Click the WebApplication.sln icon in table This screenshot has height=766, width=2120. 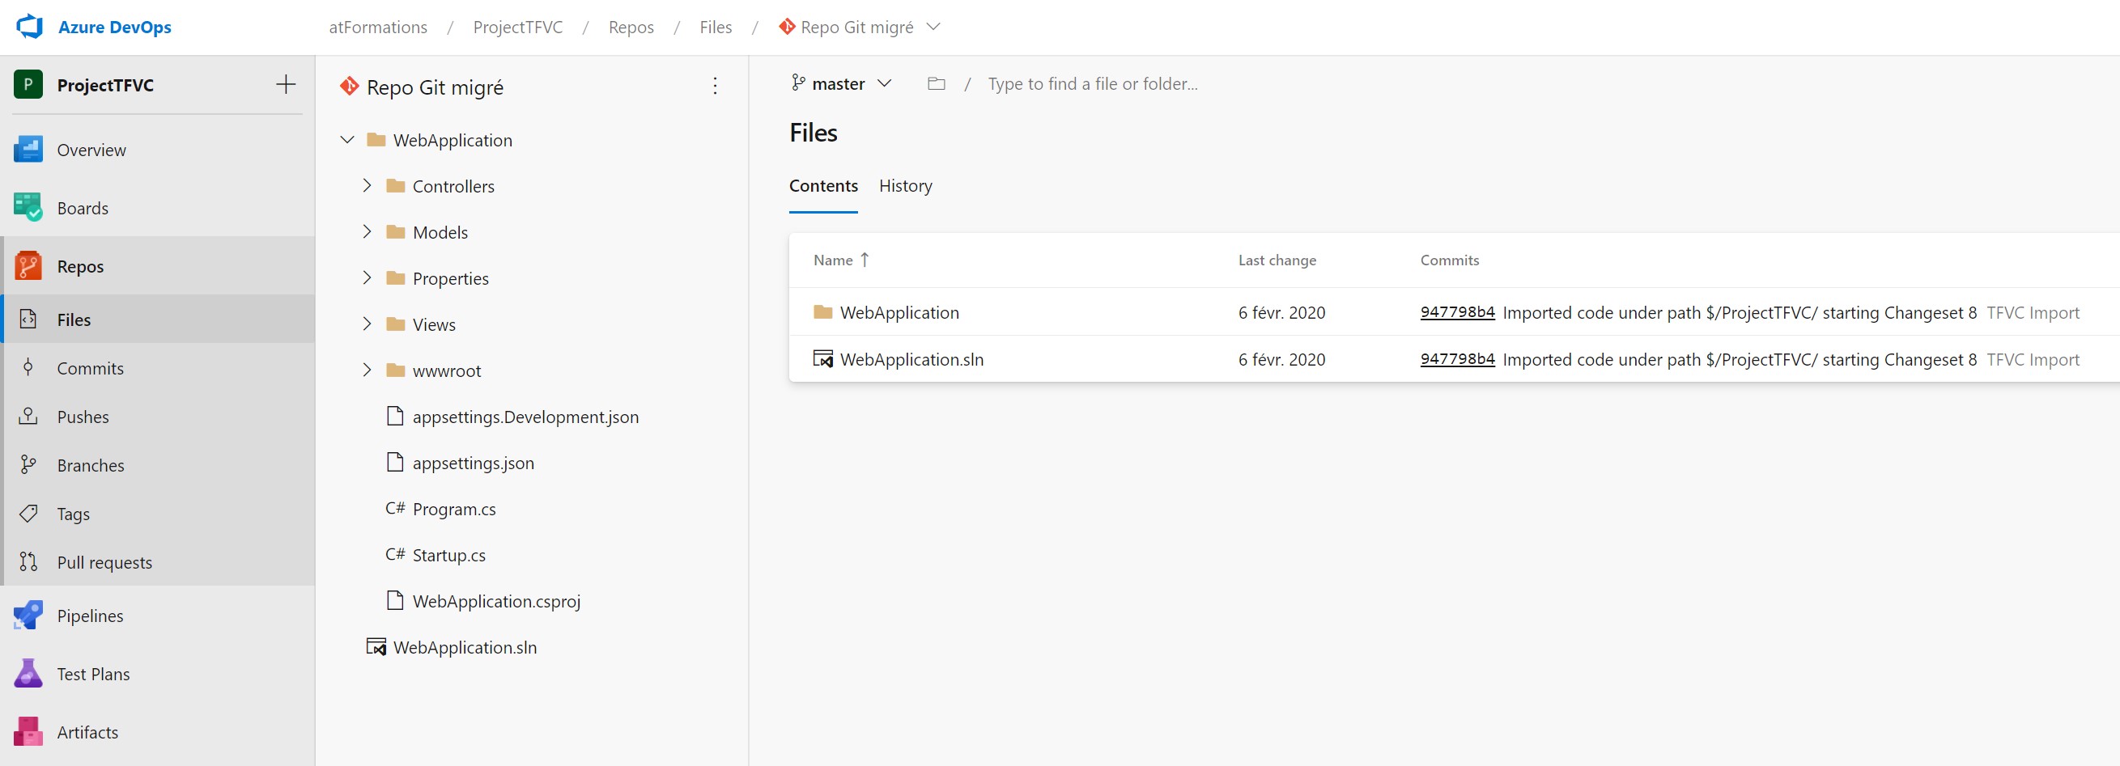click(x=823, y=358)
